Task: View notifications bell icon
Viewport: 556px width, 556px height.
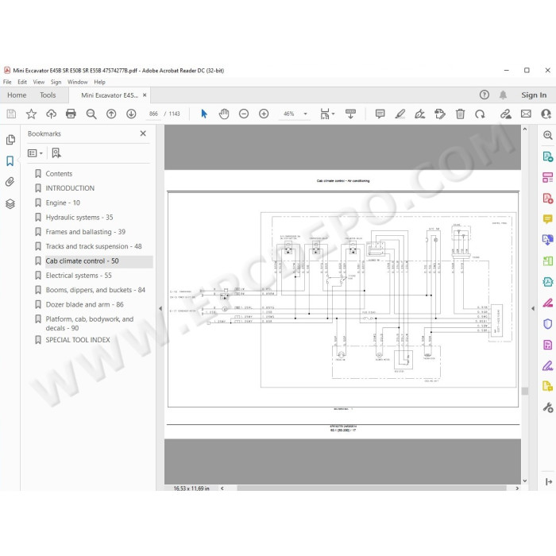Action: point(503,95)
